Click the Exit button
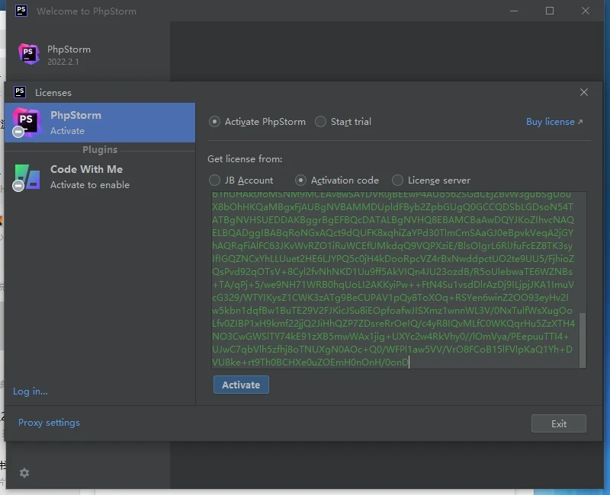The height and width of the screenshot is (495, 610). [558, 423]
